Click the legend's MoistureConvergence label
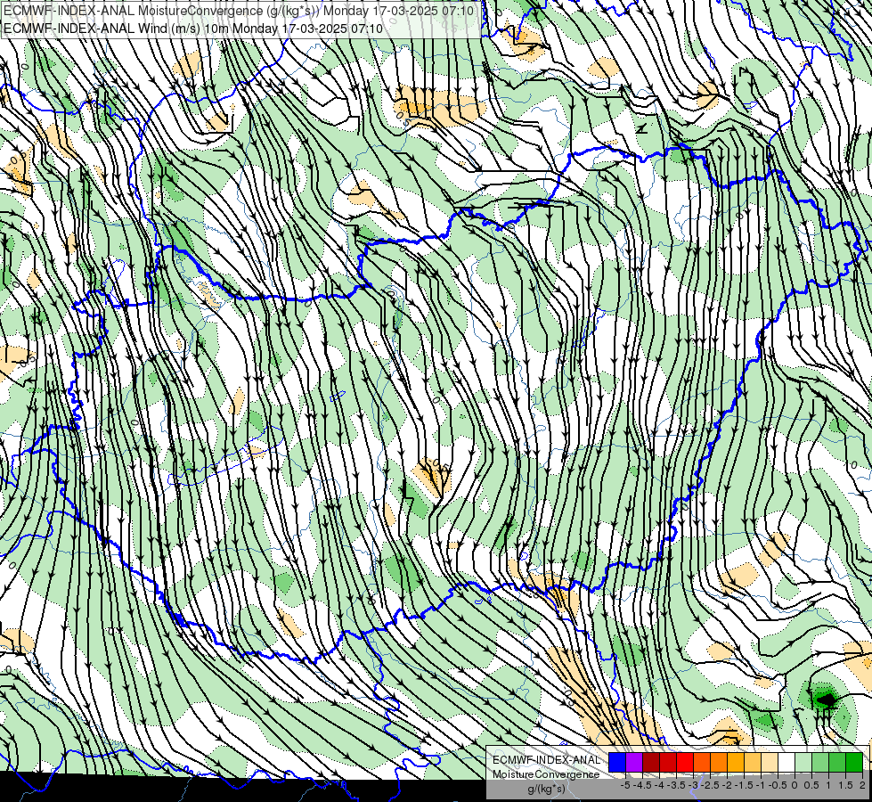 click(x=546, y=774)
